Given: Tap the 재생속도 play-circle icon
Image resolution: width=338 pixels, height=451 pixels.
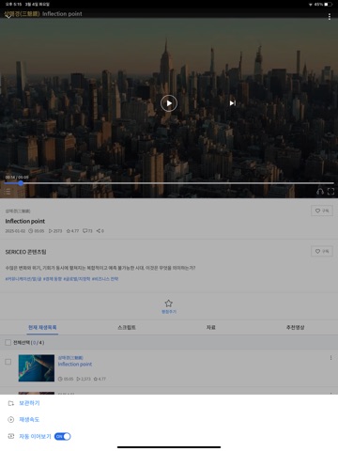Looking at the screenshot, I should (x=11, y=420).
